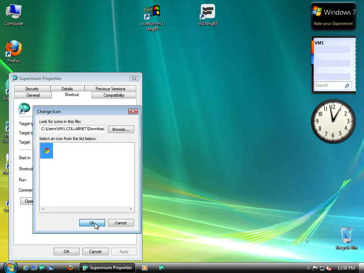Select the Shortcut tab
The width and height of the screenshot is (364, 273).
coord(72,95)
